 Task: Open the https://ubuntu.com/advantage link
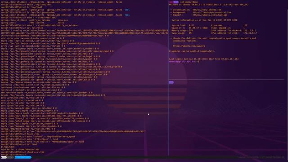point(210,15)
